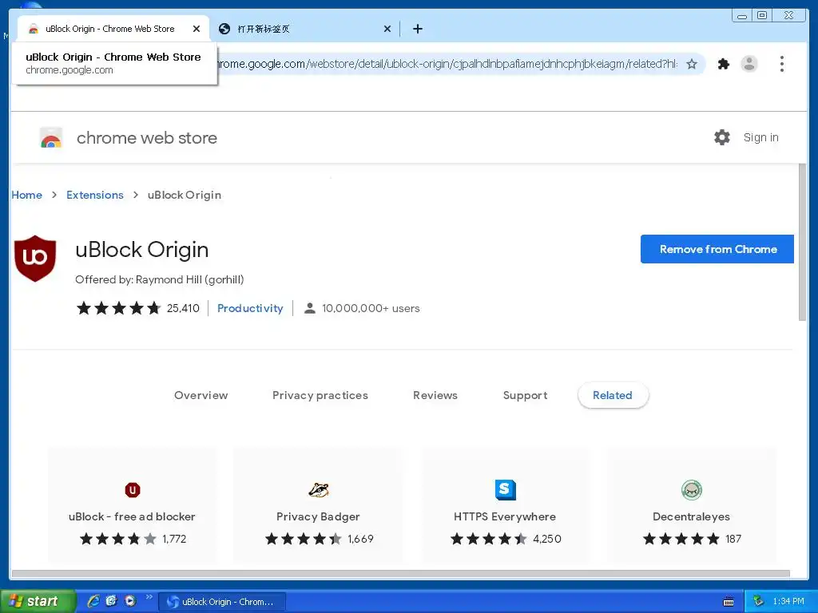
Task: Switch to the Reviews tab
Action: point(435,395)
